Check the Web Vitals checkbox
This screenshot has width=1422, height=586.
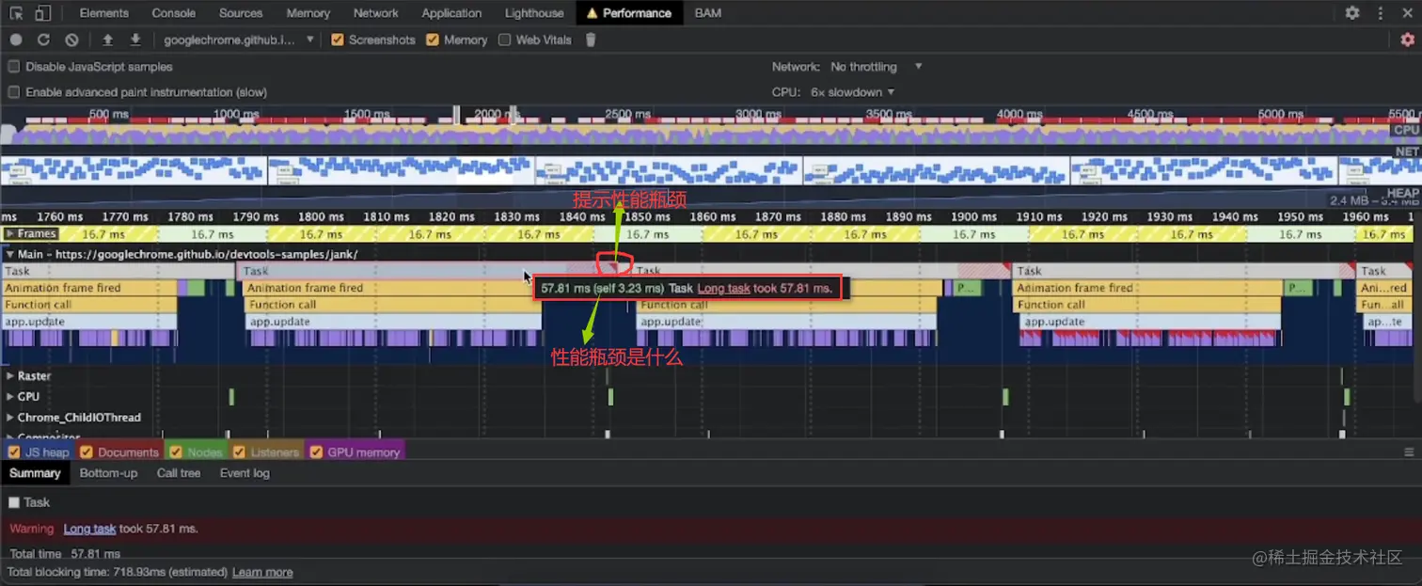[x=505, y=40]
